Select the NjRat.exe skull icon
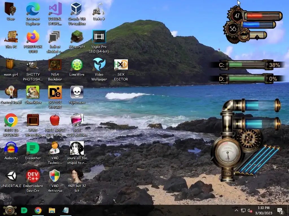 pos(77,95)
